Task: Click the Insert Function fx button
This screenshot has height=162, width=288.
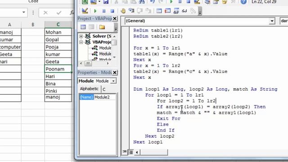Action: 72,13
